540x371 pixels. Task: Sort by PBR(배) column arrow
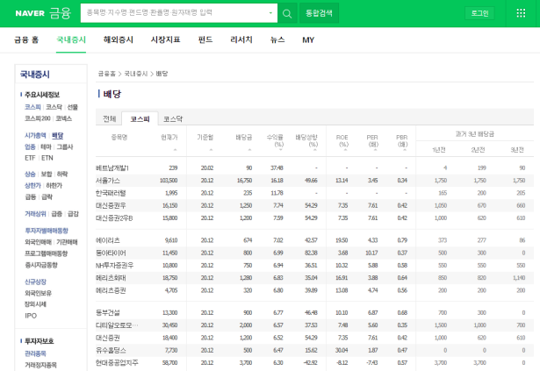(405, 150)
